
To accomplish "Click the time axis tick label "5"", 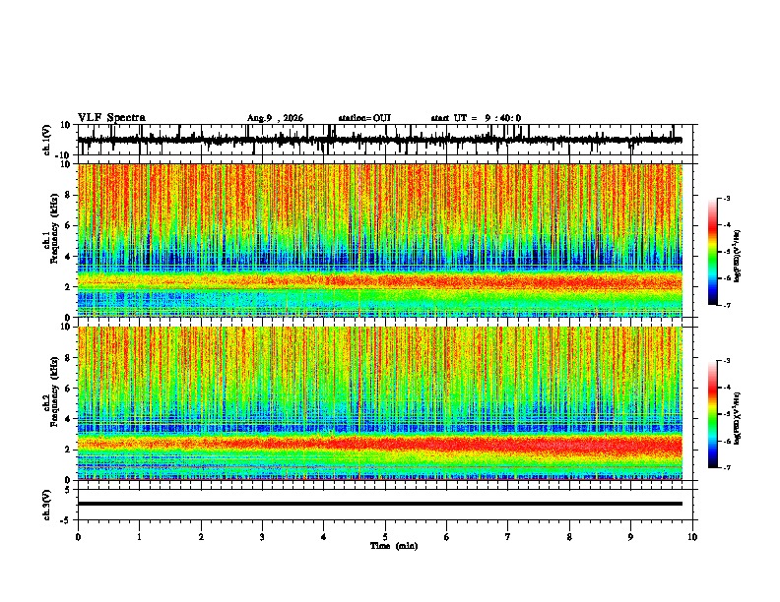I will click(385, 537).
